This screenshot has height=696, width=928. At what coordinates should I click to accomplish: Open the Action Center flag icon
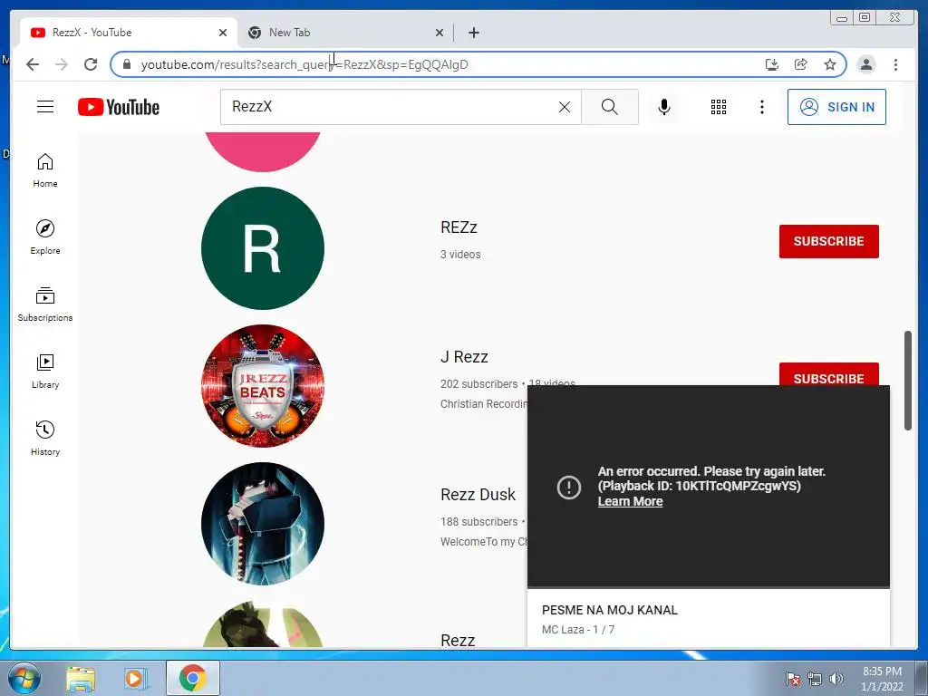[x=792, y=679]
